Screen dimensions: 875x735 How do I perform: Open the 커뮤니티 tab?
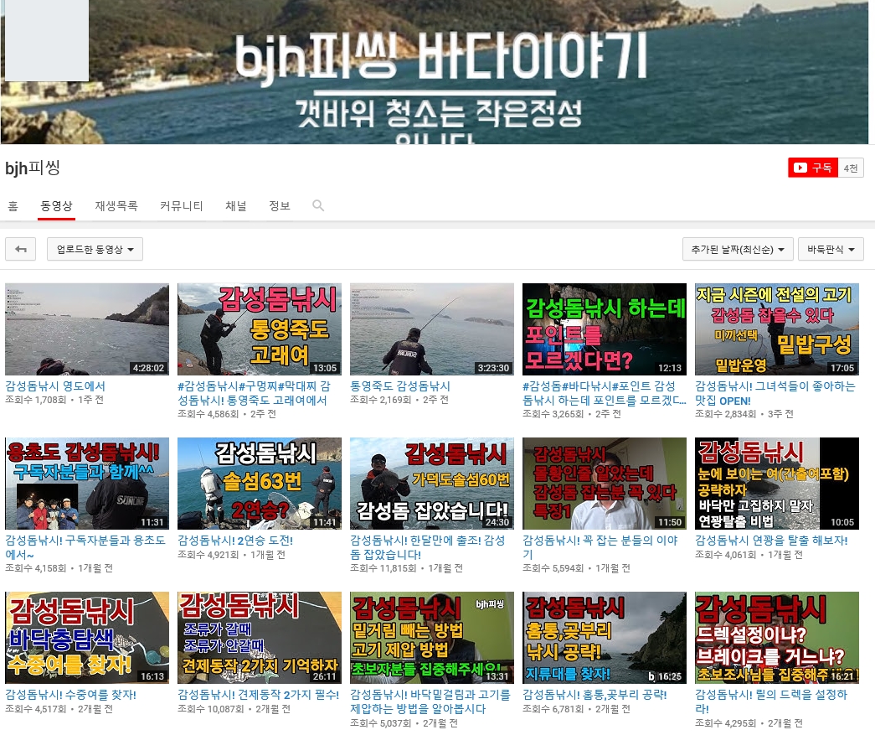(x=181, y=205)
